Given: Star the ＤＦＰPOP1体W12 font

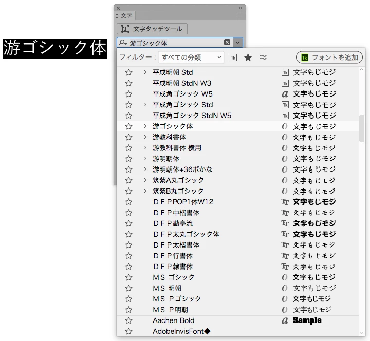Looking at the screenshot, I should tap(128, 202).
